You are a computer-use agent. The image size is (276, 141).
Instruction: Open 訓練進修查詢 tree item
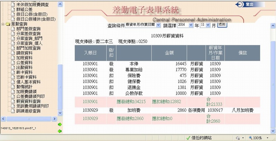(x=28, y=111)
